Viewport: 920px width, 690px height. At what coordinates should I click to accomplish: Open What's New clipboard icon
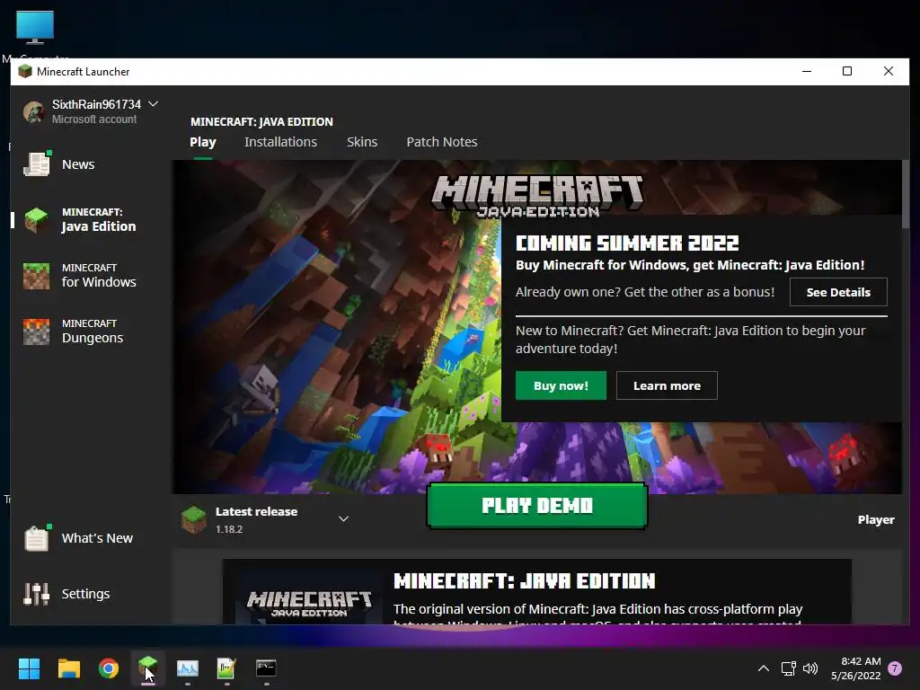pos(36,537)
